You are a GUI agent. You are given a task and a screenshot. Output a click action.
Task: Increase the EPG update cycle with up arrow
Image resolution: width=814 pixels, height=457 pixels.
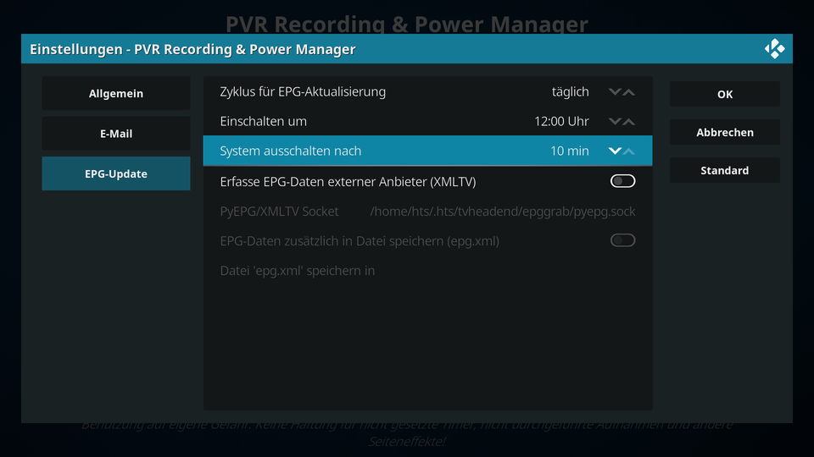[628, 91]
